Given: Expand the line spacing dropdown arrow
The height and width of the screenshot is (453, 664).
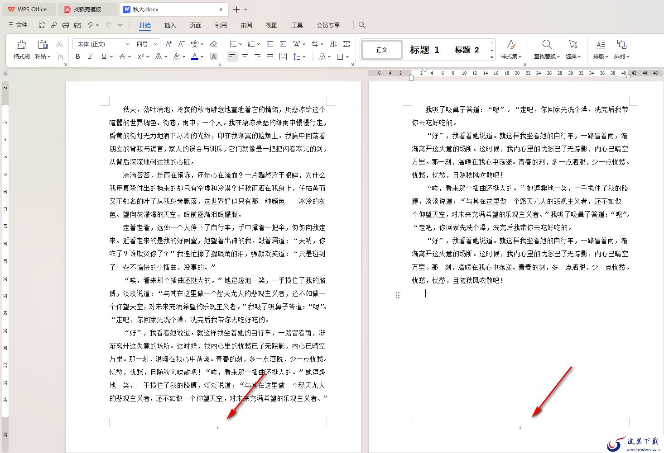Looking at the screenshot, I should 304,57.
